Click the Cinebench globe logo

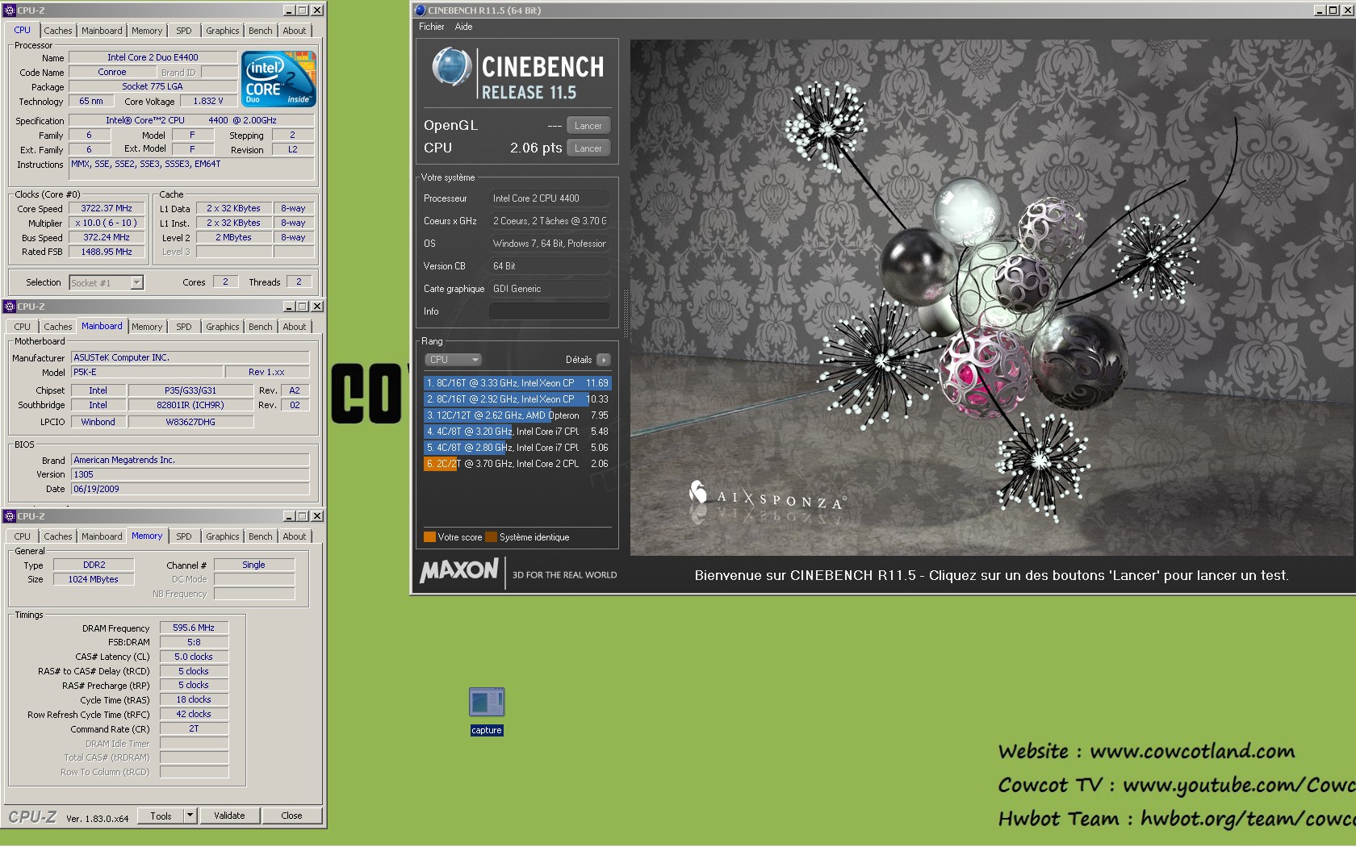pos(451,67)
